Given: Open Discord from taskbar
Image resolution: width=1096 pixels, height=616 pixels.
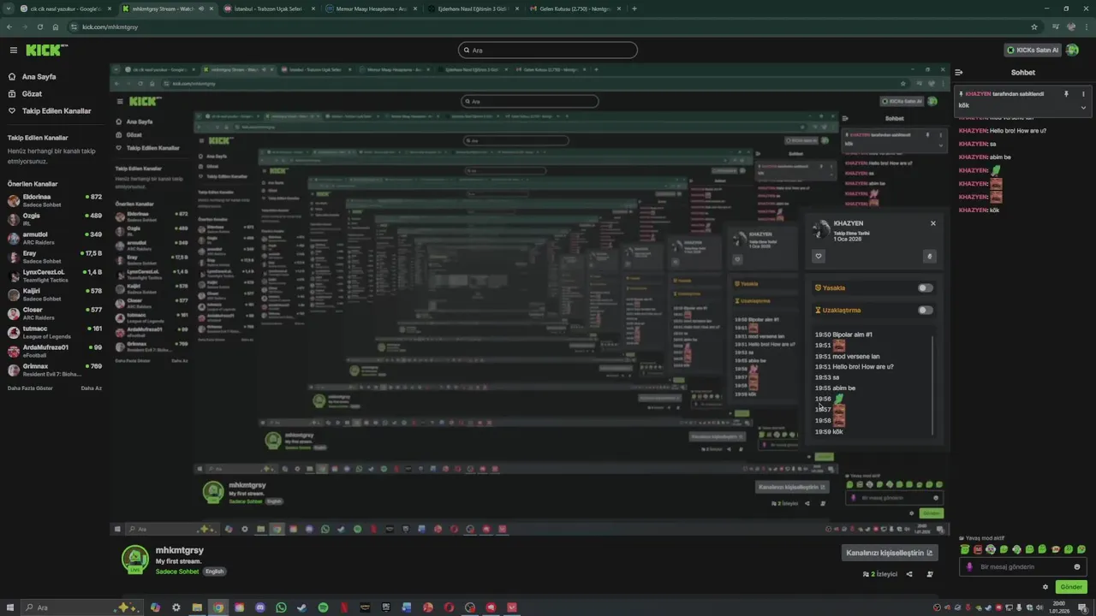Looking at the screenshot, I should click(x=260, y=607).
